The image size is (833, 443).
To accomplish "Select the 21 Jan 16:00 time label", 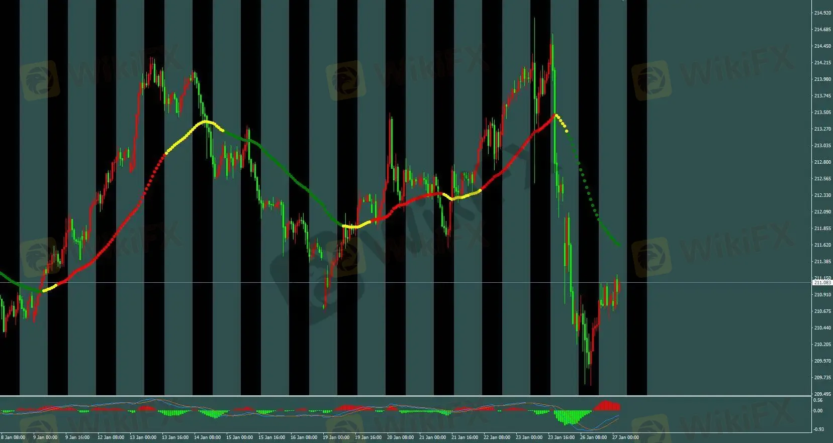I will click(x=465, y=437).
